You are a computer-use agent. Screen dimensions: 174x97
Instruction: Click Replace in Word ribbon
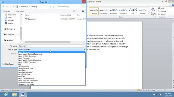162,11
